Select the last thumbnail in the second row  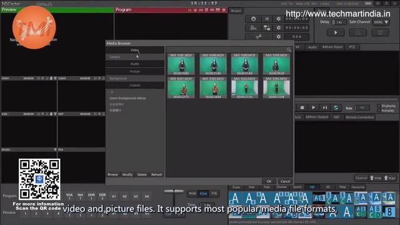(276, 87)
